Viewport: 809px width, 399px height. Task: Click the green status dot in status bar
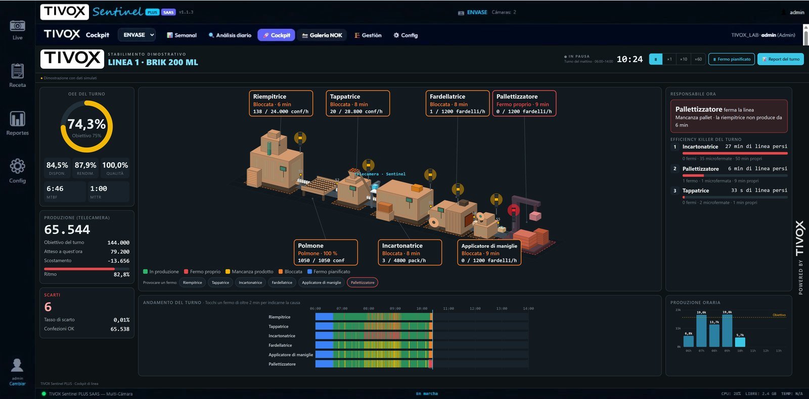pos(43,394)
